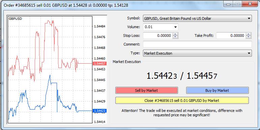Viewport: 260px width, 130px height.
Task: Minimize the order window
Action: (228, 4)
